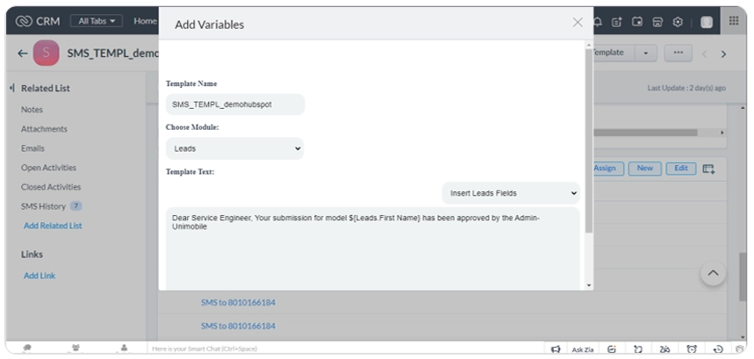The width and height of the screenshot is (754, 359).
Task: Click the user profile avatar
Action: (707, 22)
